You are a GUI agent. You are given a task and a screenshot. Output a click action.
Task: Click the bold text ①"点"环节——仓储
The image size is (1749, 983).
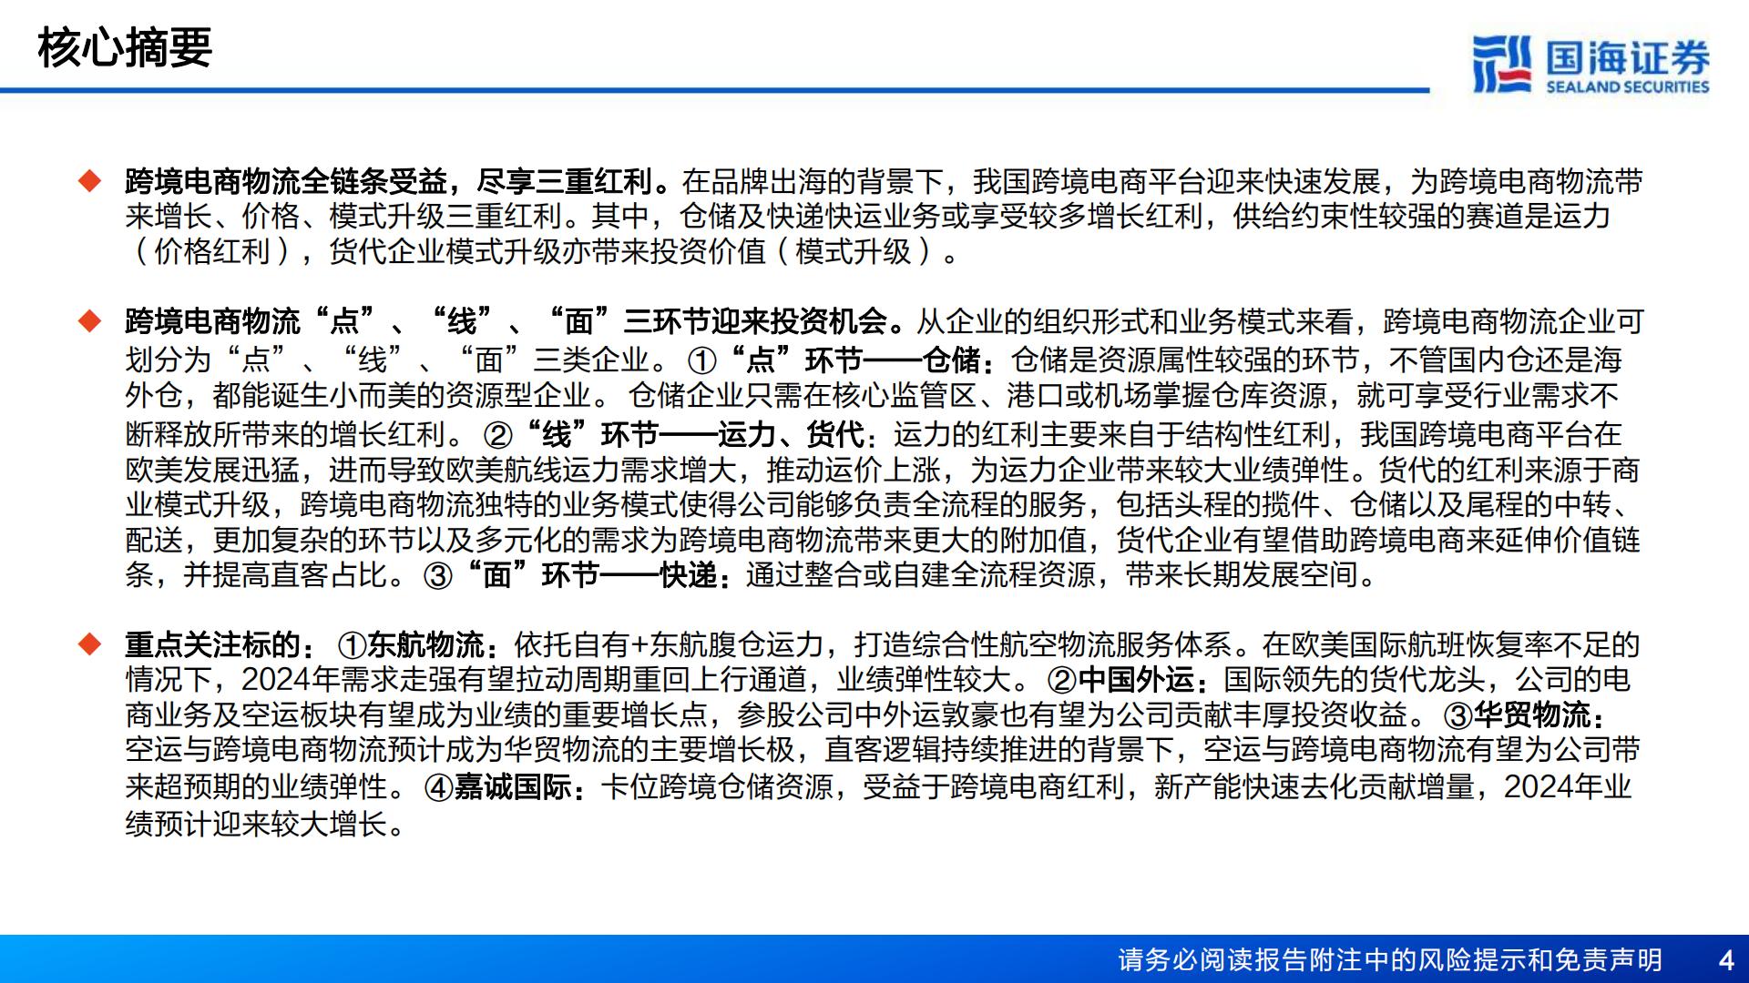(x=841, y=361)
